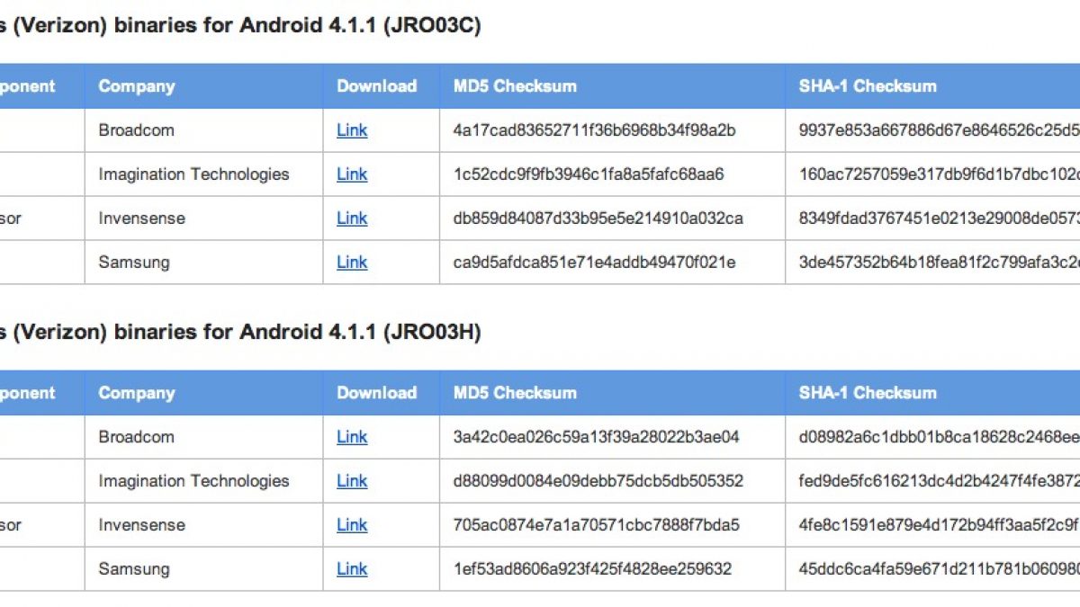Click MD5 checksum starting with ca9d5afd

click(594, 263)
